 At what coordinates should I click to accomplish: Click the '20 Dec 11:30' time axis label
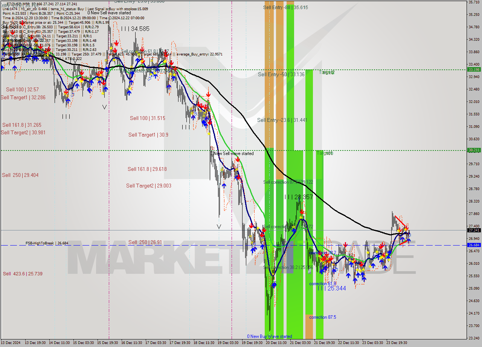(276, 343)
